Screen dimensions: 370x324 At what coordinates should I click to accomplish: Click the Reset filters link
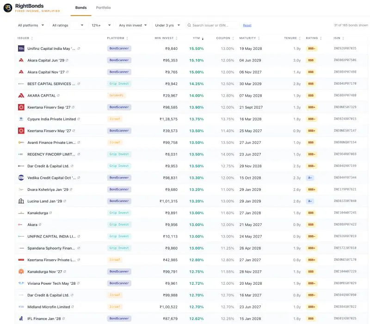[247, 25]
